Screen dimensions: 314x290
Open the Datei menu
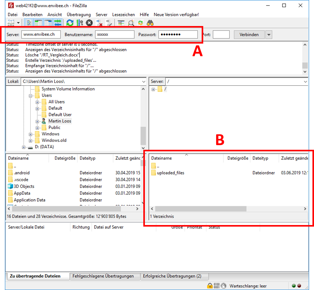tap(13, 14)
